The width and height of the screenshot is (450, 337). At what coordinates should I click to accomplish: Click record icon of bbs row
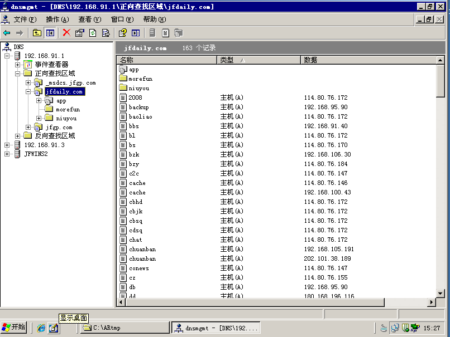tap(123, 126)
